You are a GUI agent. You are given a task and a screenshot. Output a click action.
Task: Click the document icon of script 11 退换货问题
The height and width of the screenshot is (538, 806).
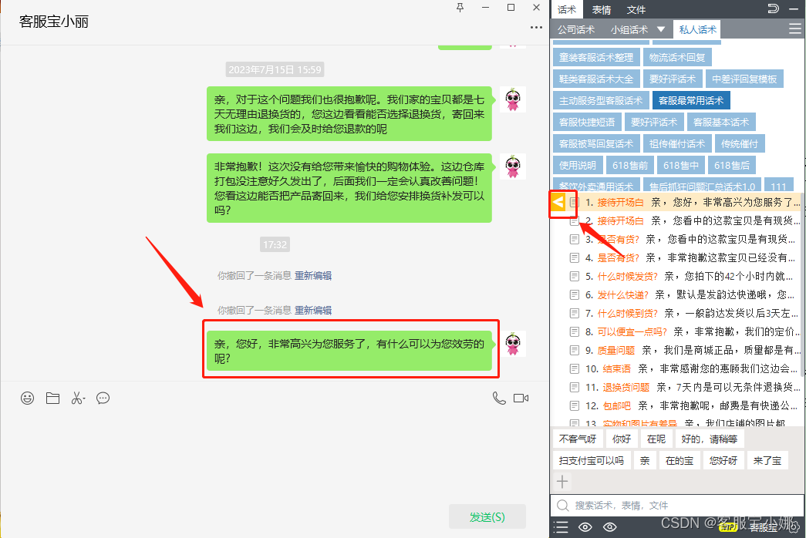[x=574, y=388]
